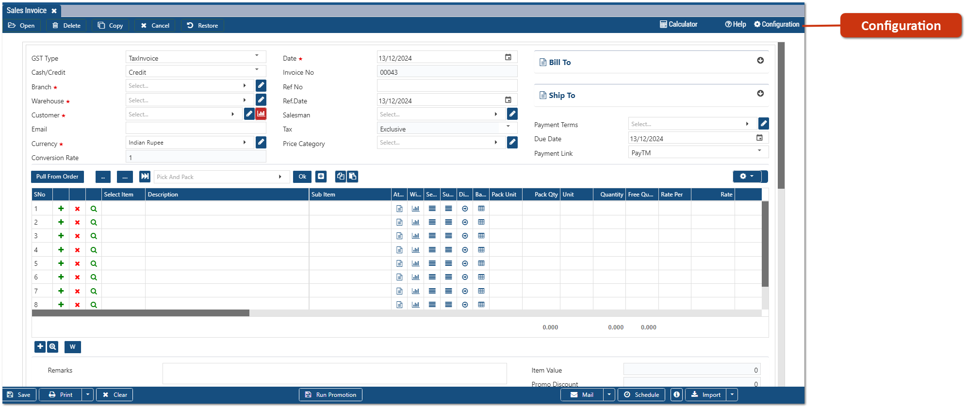Edit Warehouse using the pencil icon
Image resolution: width=967 pixels, height=408 pixels.
261,100
